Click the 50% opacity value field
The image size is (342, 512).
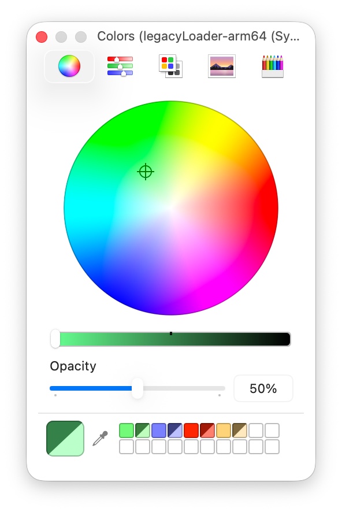tap(263, 388)
